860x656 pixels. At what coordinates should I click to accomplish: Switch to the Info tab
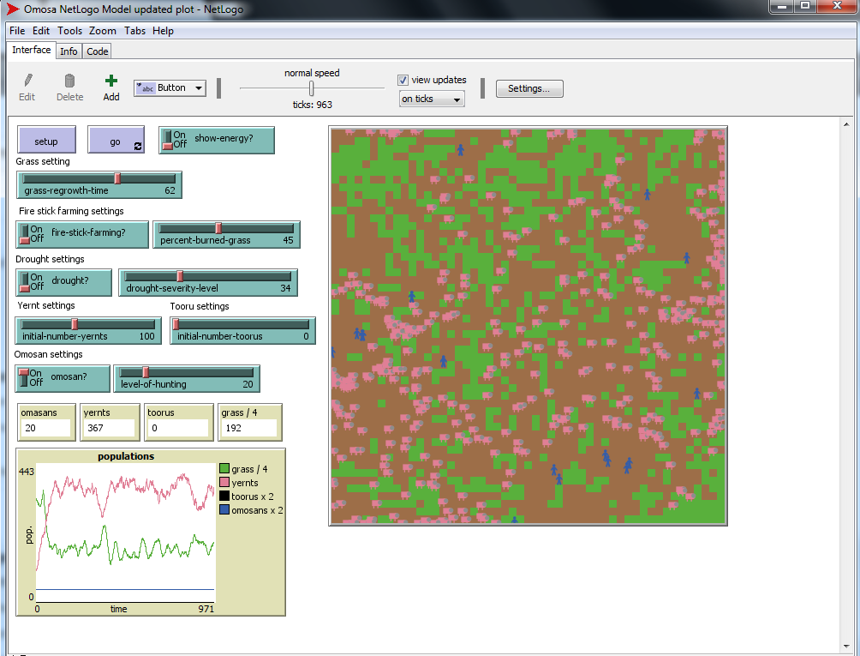[x=69, y=51]
